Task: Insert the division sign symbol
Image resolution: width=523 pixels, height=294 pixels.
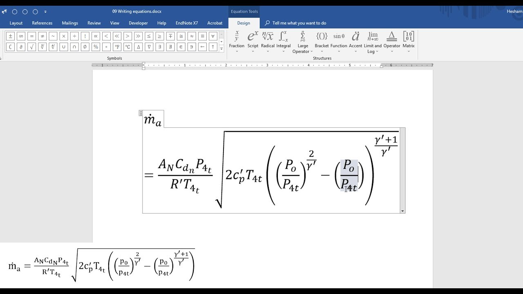Action: pyautogui.click(x=74, y=36)
